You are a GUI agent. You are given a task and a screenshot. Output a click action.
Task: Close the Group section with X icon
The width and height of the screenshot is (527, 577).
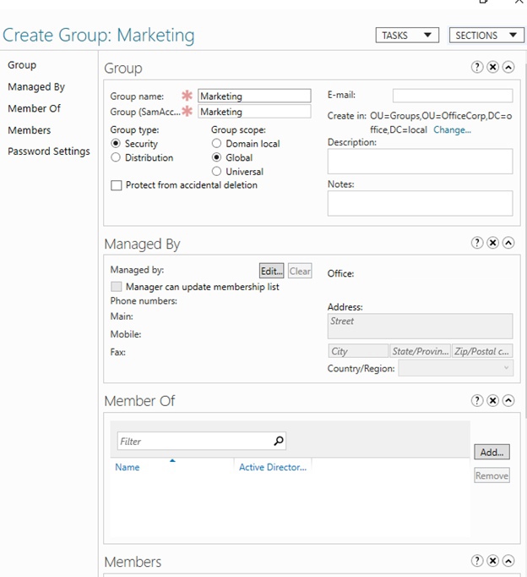[492, 67]
